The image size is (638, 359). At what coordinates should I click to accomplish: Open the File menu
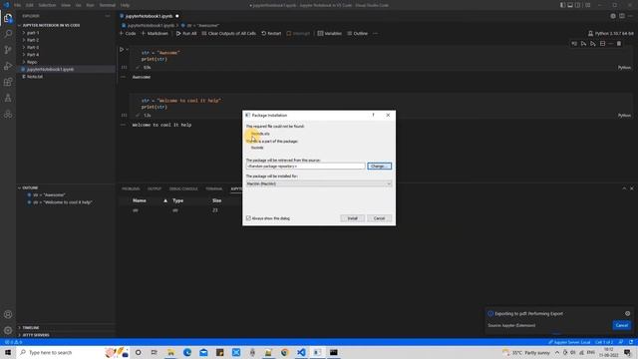[17, 5]
